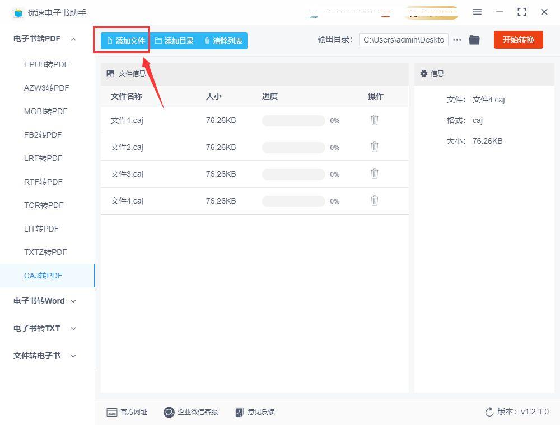Click the output directory path field
Screen dimensions: 560x425
pyautogui.click(x=404, y=40)
